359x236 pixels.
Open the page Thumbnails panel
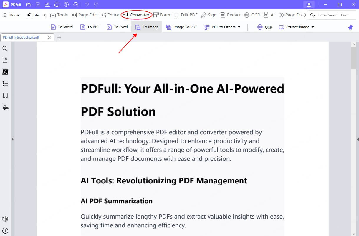click(x=5, y=60)
